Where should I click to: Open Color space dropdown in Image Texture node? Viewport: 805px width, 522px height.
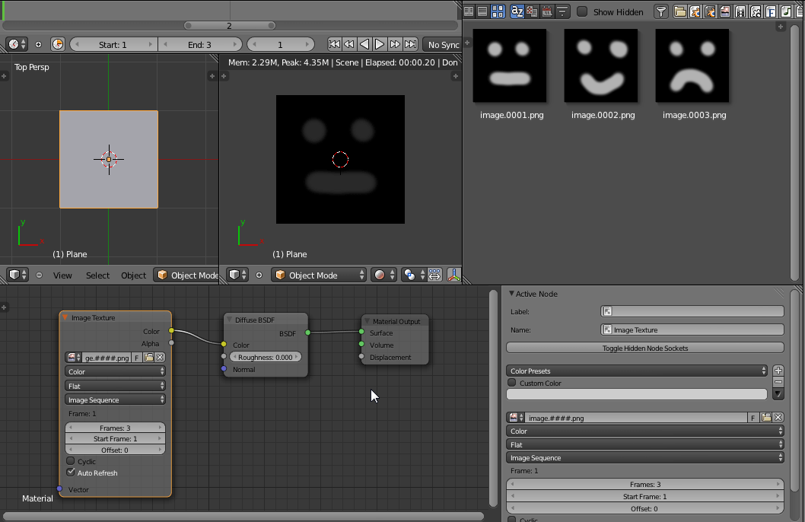pos(115,371)
